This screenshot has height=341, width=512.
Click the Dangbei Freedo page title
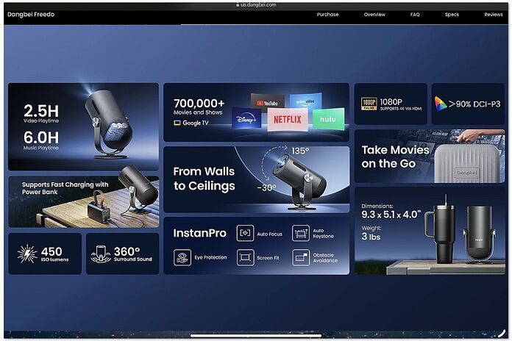pos(31,15)
